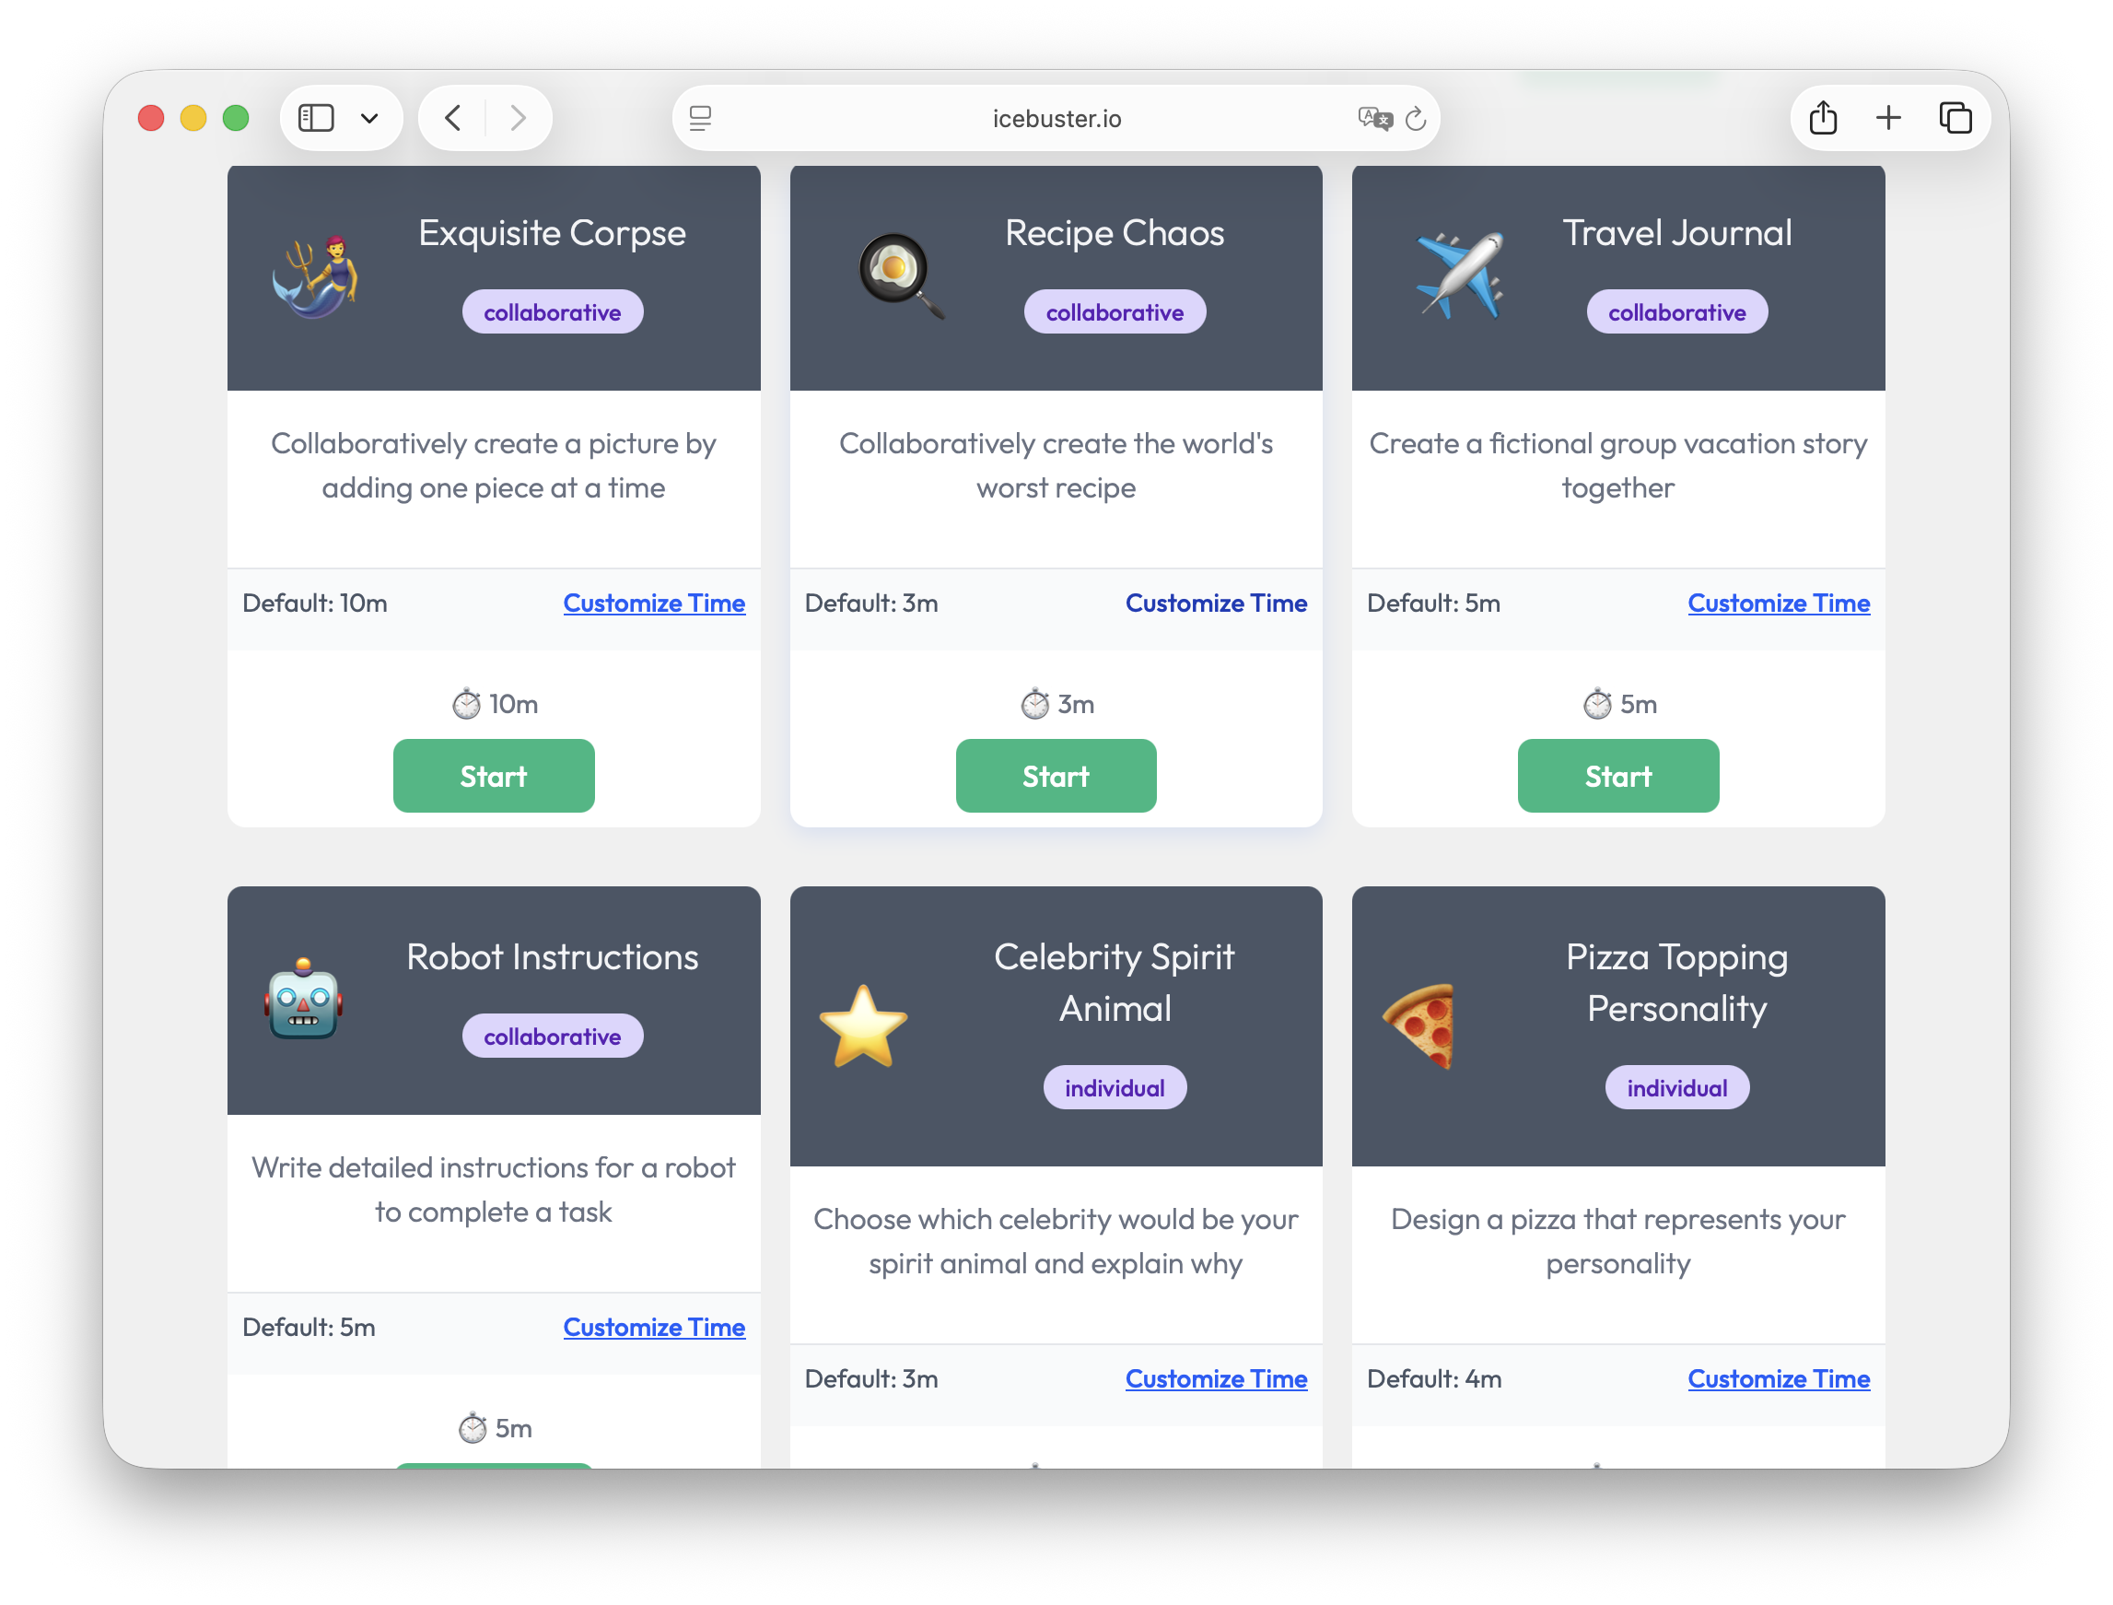Click the icebuster.io address field
Viewport: 2113px width, 1605px height.
point(1056,119)
